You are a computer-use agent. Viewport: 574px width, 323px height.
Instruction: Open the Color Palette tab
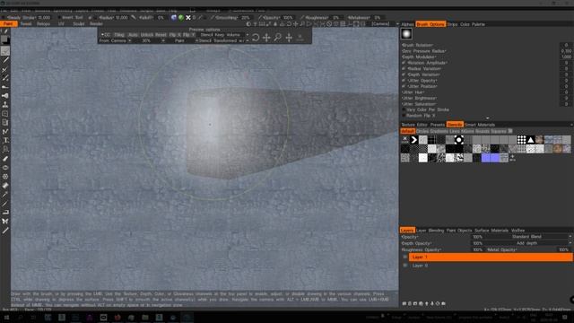pyautogui.click(x=473, y=24)
